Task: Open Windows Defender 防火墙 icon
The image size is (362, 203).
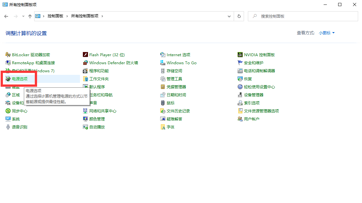Action: click(x=85, y=63)
